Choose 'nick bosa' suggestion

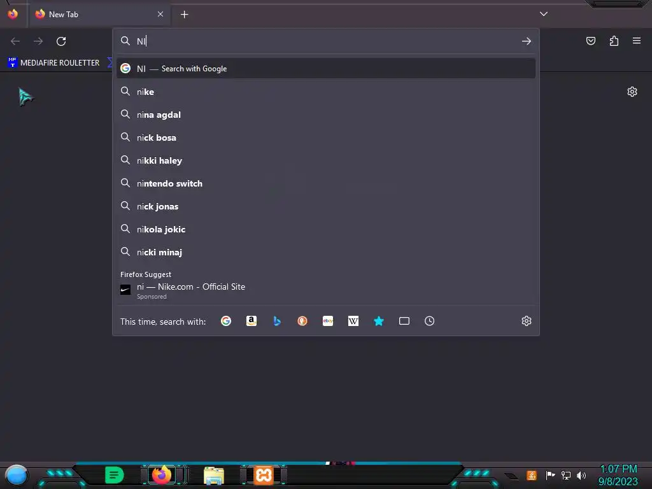(x=326, y=138)
